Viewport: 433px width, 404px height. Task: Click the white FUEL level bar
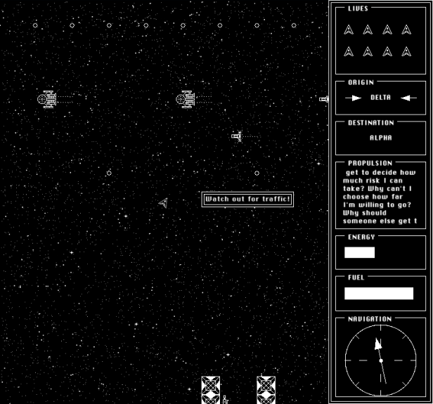pyautogui.click(x=379, y=294)
